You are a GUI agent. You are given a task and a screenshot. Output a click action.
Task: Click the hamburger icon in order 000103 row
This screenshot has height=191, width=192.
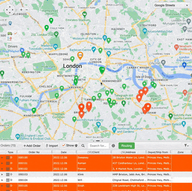(8, 174)
